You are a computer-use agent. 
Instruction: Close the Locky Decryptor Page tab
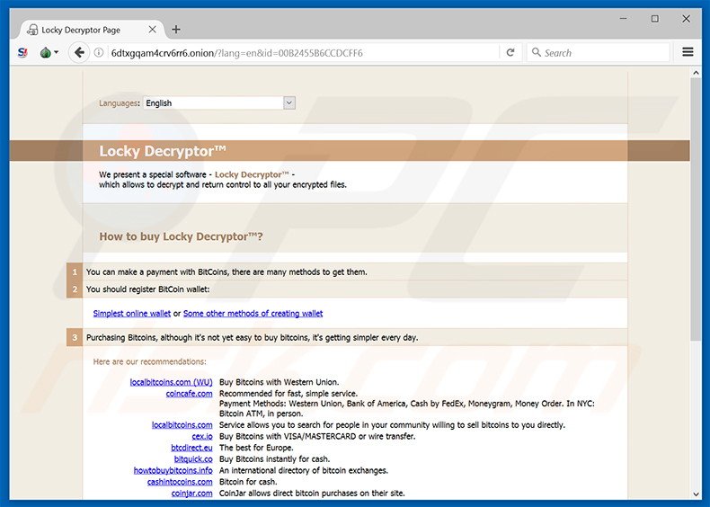point(152,30)
